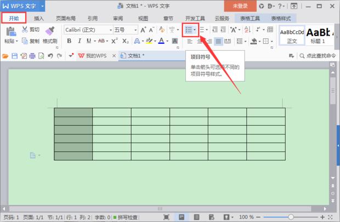
Task: Click the web layout view icon in status bar
Action: coord(211,217)
